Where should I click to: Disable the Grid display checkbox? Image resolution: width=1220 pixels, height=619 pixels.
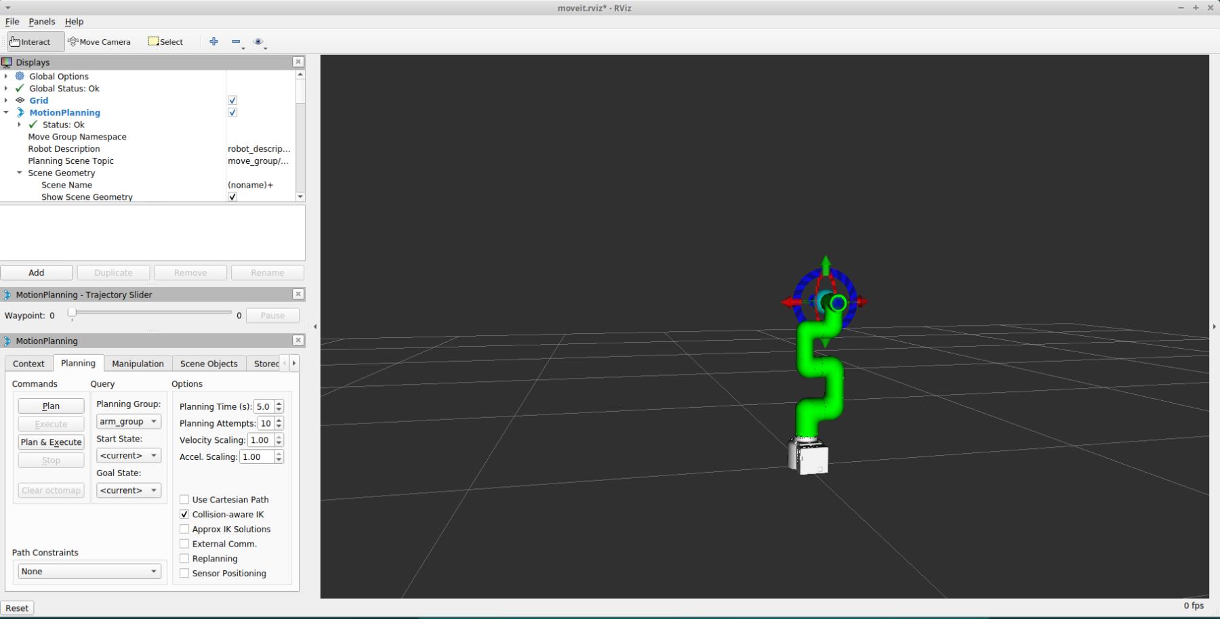(x=232, y=100)
